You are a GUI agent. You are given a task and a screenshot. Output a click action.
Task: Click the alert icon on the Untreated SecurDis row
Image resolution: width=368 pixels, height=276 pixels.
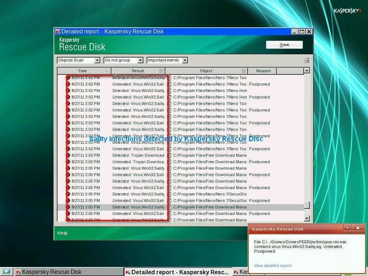[x=68, y=201]
